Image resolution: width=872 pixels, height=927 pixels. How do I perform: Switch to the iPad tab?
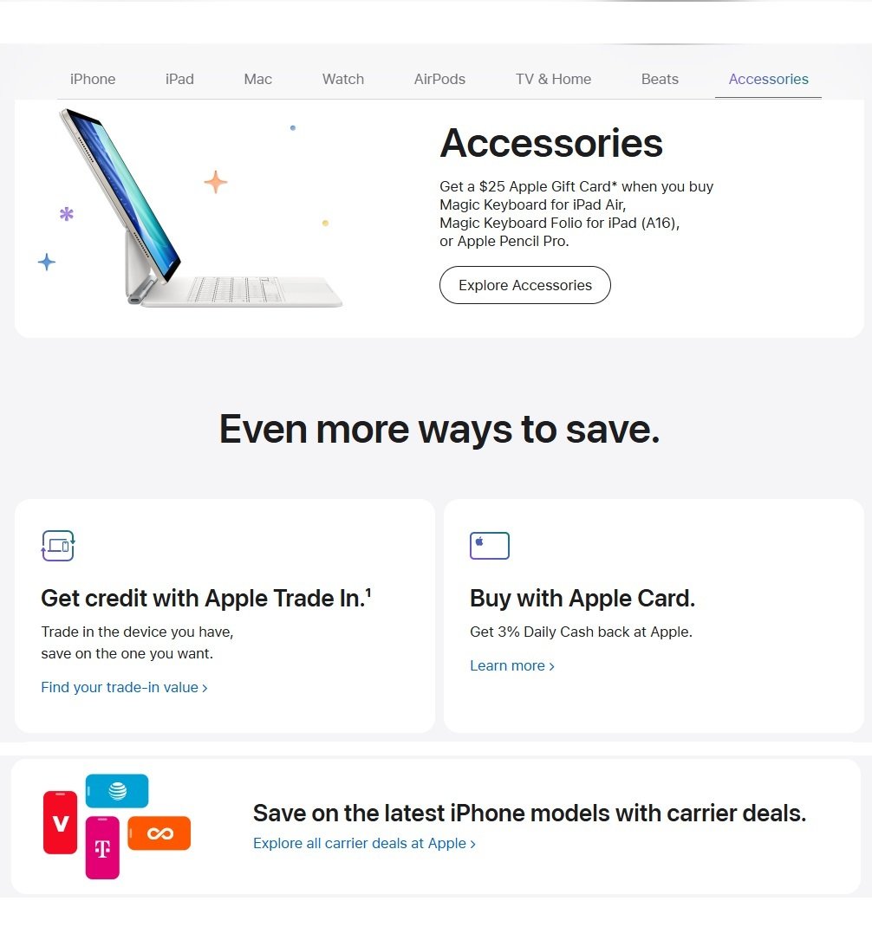point(179,79)
